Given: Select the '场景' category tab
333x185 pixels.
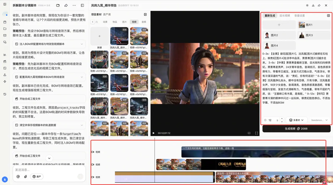Looking at the screenshot, I should coord(105,22).
